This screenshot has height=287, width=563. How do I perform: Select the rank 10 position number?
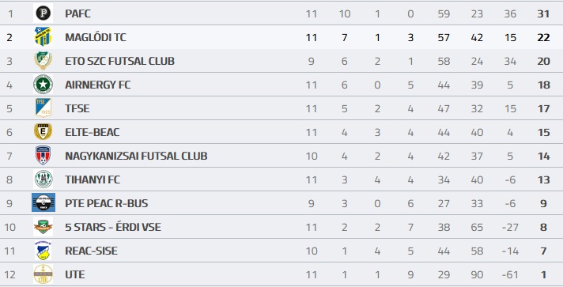pos(10,227)
